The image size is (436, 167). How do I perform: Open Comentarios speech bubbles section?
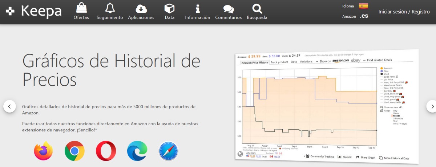[228, 11]
